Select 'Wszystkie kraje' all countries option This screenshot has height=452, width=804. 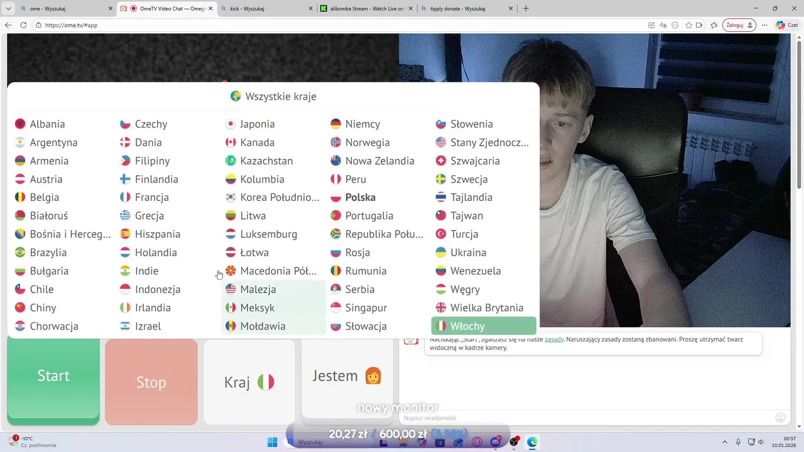273,97
